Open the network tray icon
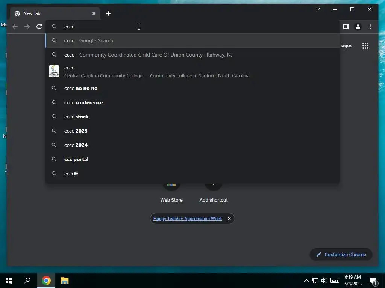Viewport: 385px width, 288px height. [315, 280]
